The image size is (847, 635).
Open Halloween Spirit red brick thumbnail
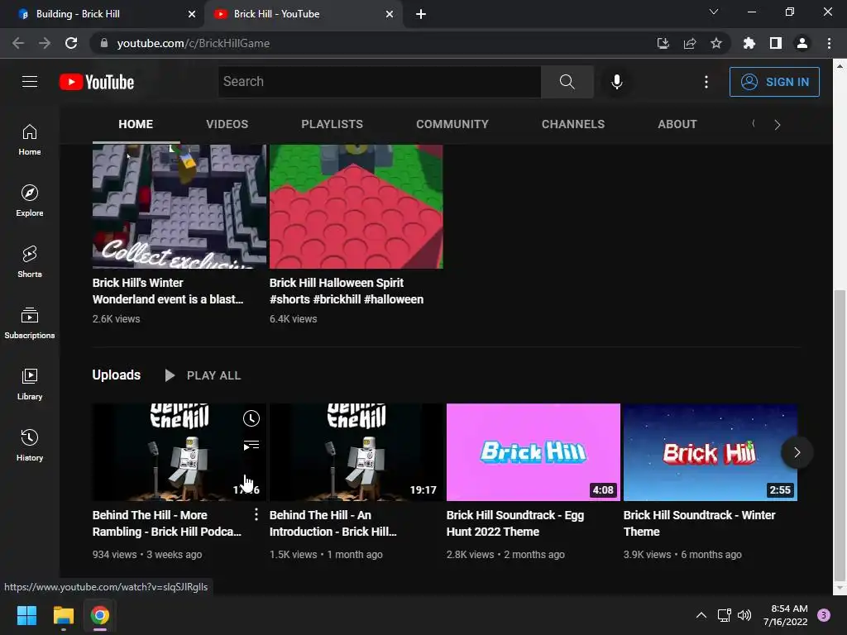click(356, 206)
